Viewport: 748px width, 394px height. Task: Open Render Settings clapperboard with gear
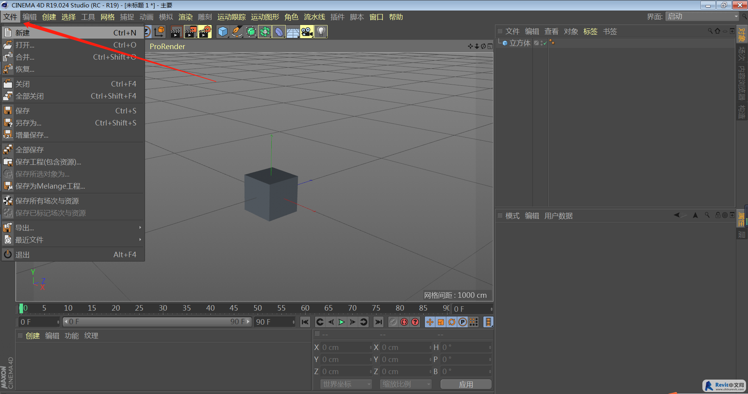[205, 32]
